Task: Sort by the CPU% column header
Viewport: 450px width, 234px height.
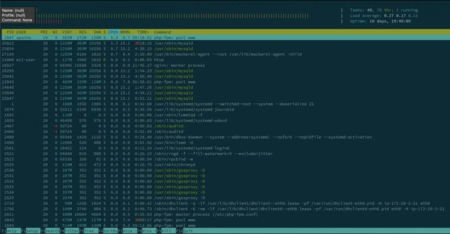Action: tap(113, 32)
